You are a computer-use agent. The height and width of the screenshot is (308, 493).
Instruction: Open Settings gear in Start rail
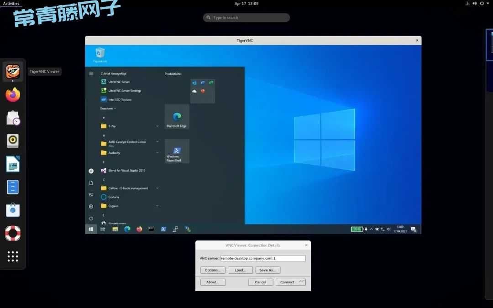click(91, 207)
